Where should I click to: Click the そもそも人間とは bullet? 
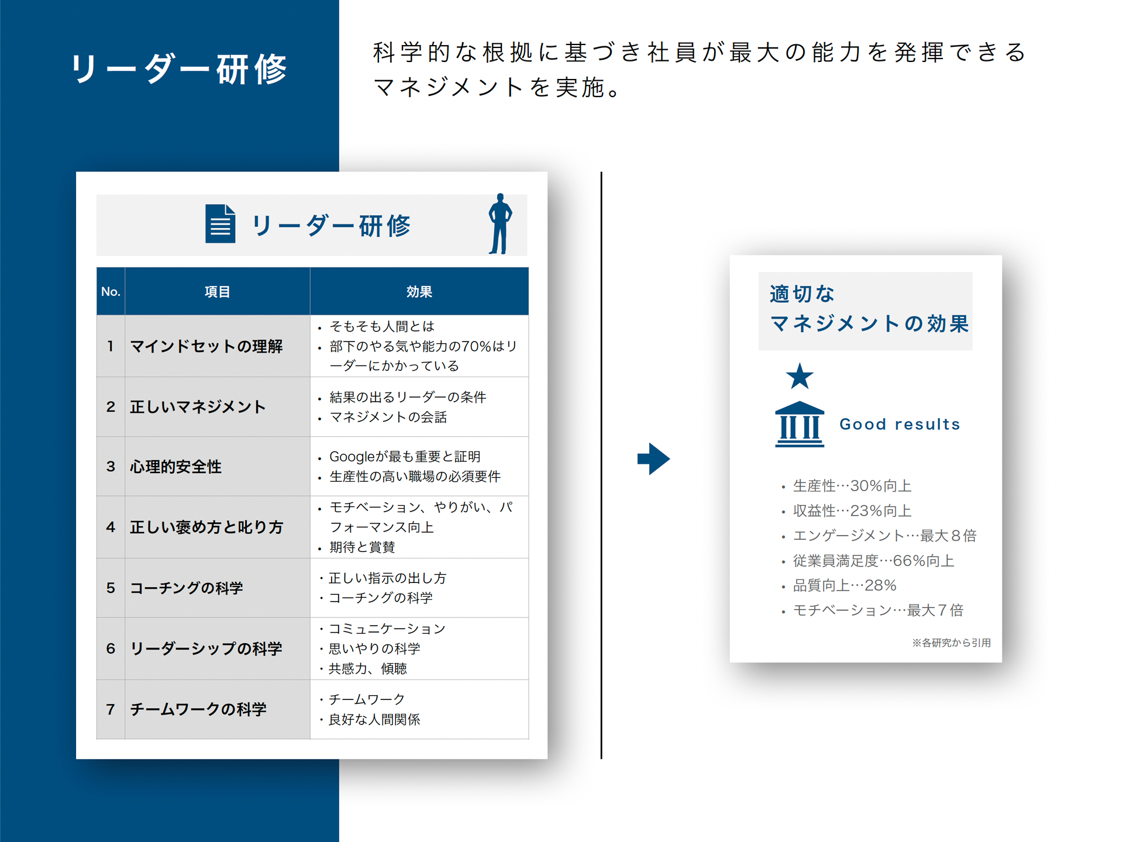point(381,326)
